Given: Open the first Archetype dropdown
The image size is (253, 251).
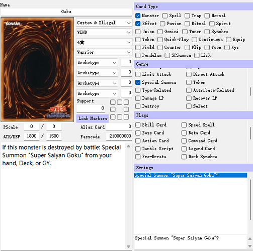Looking at the screenshot, I should pos(97,63).
